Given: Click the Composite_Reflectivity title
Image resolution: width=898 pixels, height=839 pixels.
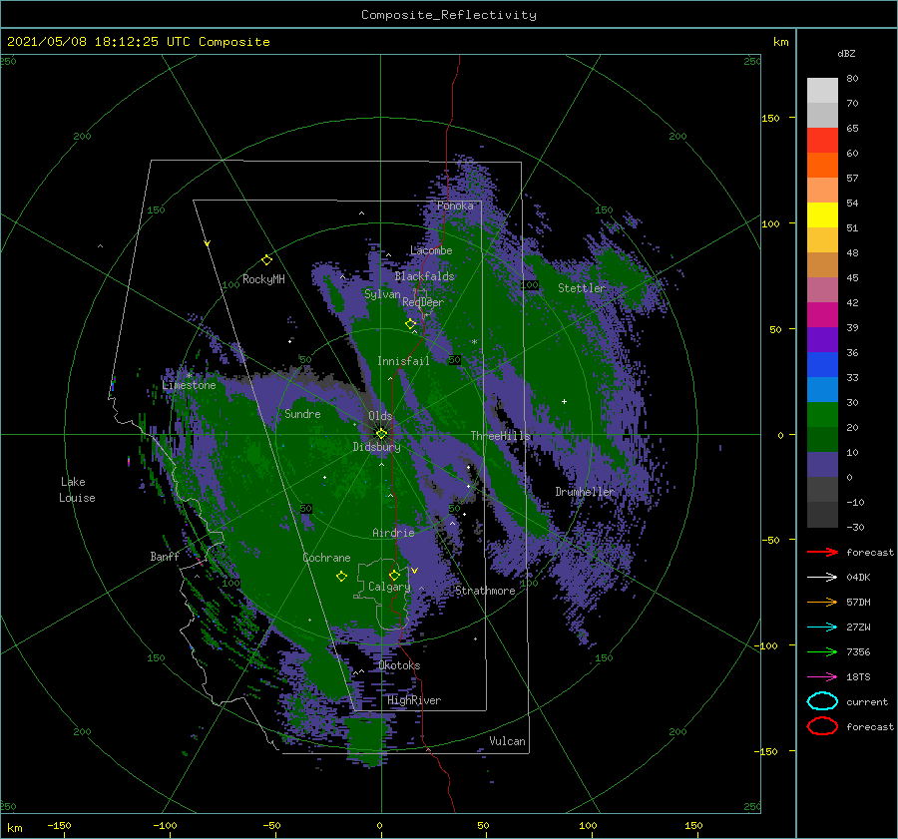Looking at the screenshot, I should tap(449, 15).
